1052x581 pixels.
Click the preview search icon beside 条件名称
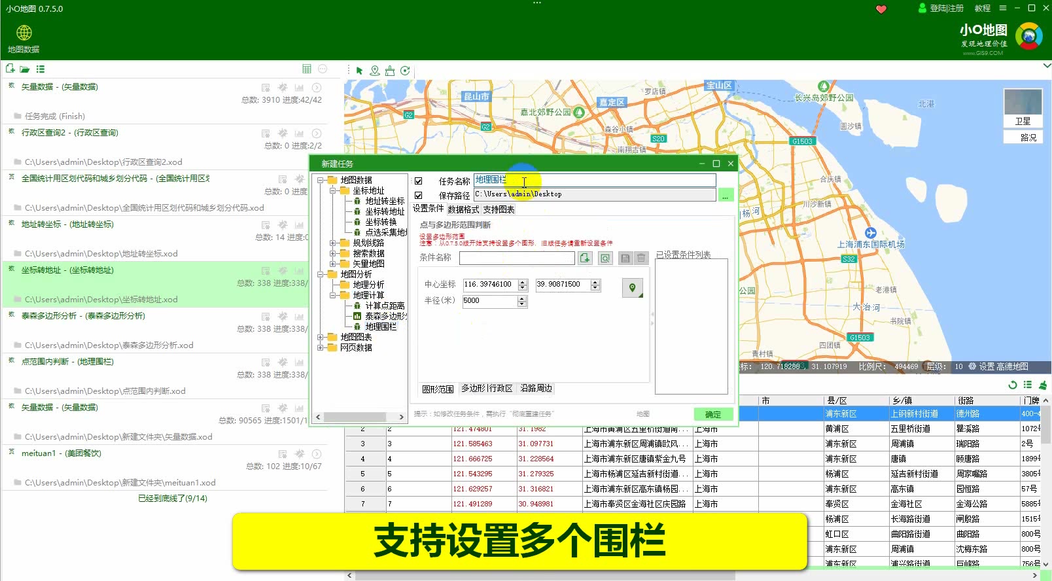605,258
